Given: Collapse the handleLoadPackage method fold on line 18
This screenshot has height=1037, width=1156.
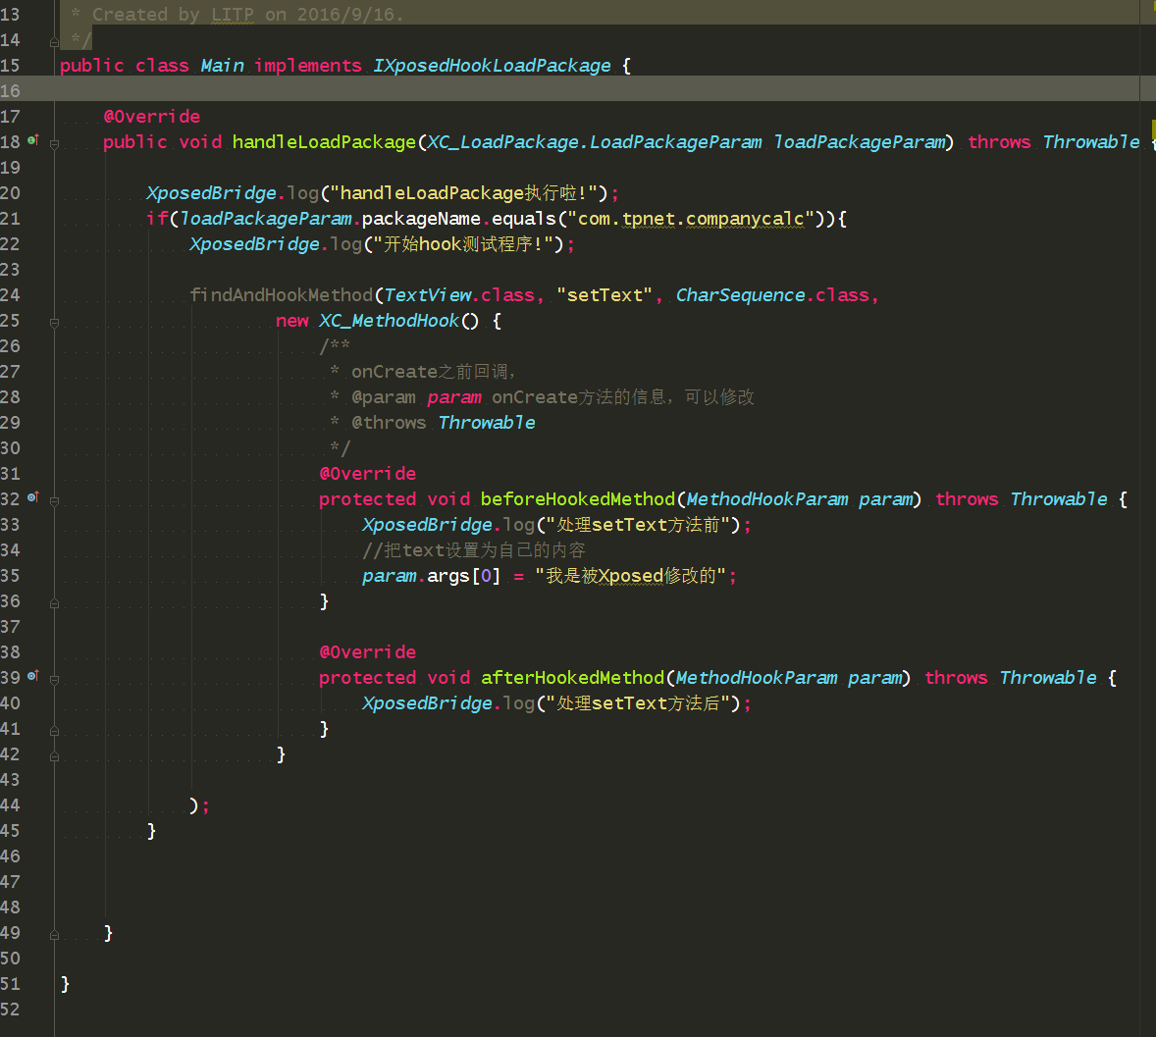Looking at the screenshot, I should (x=55, y=143).
